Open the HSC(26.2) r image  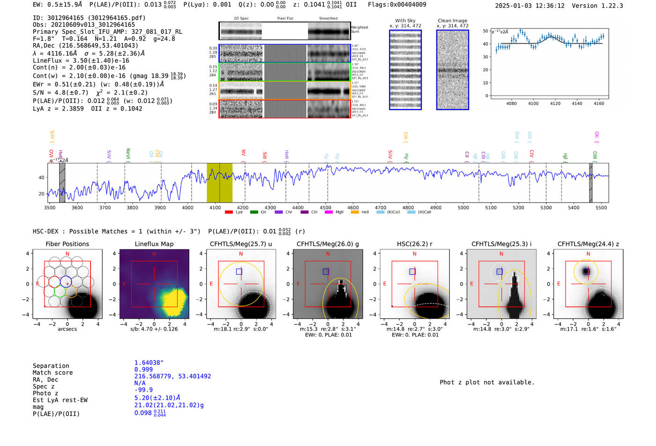click(x=414, y=284)
